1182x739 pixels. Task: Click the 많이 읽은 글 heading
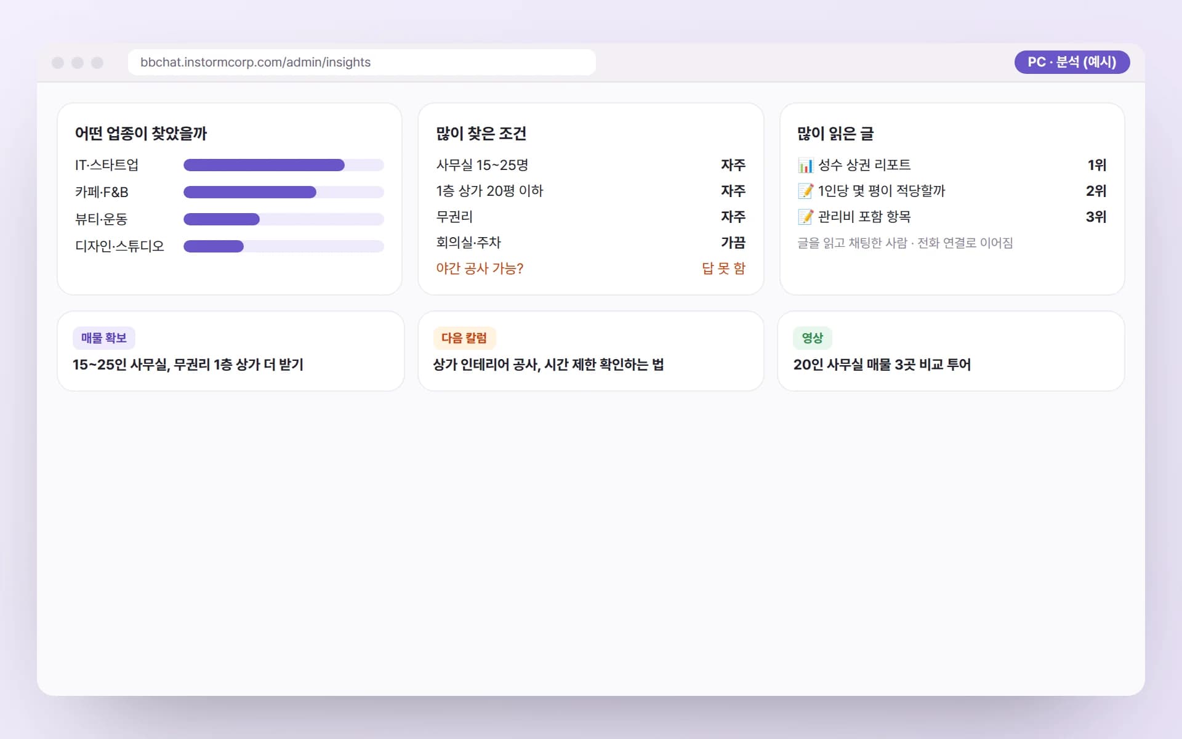coord(835,134)
